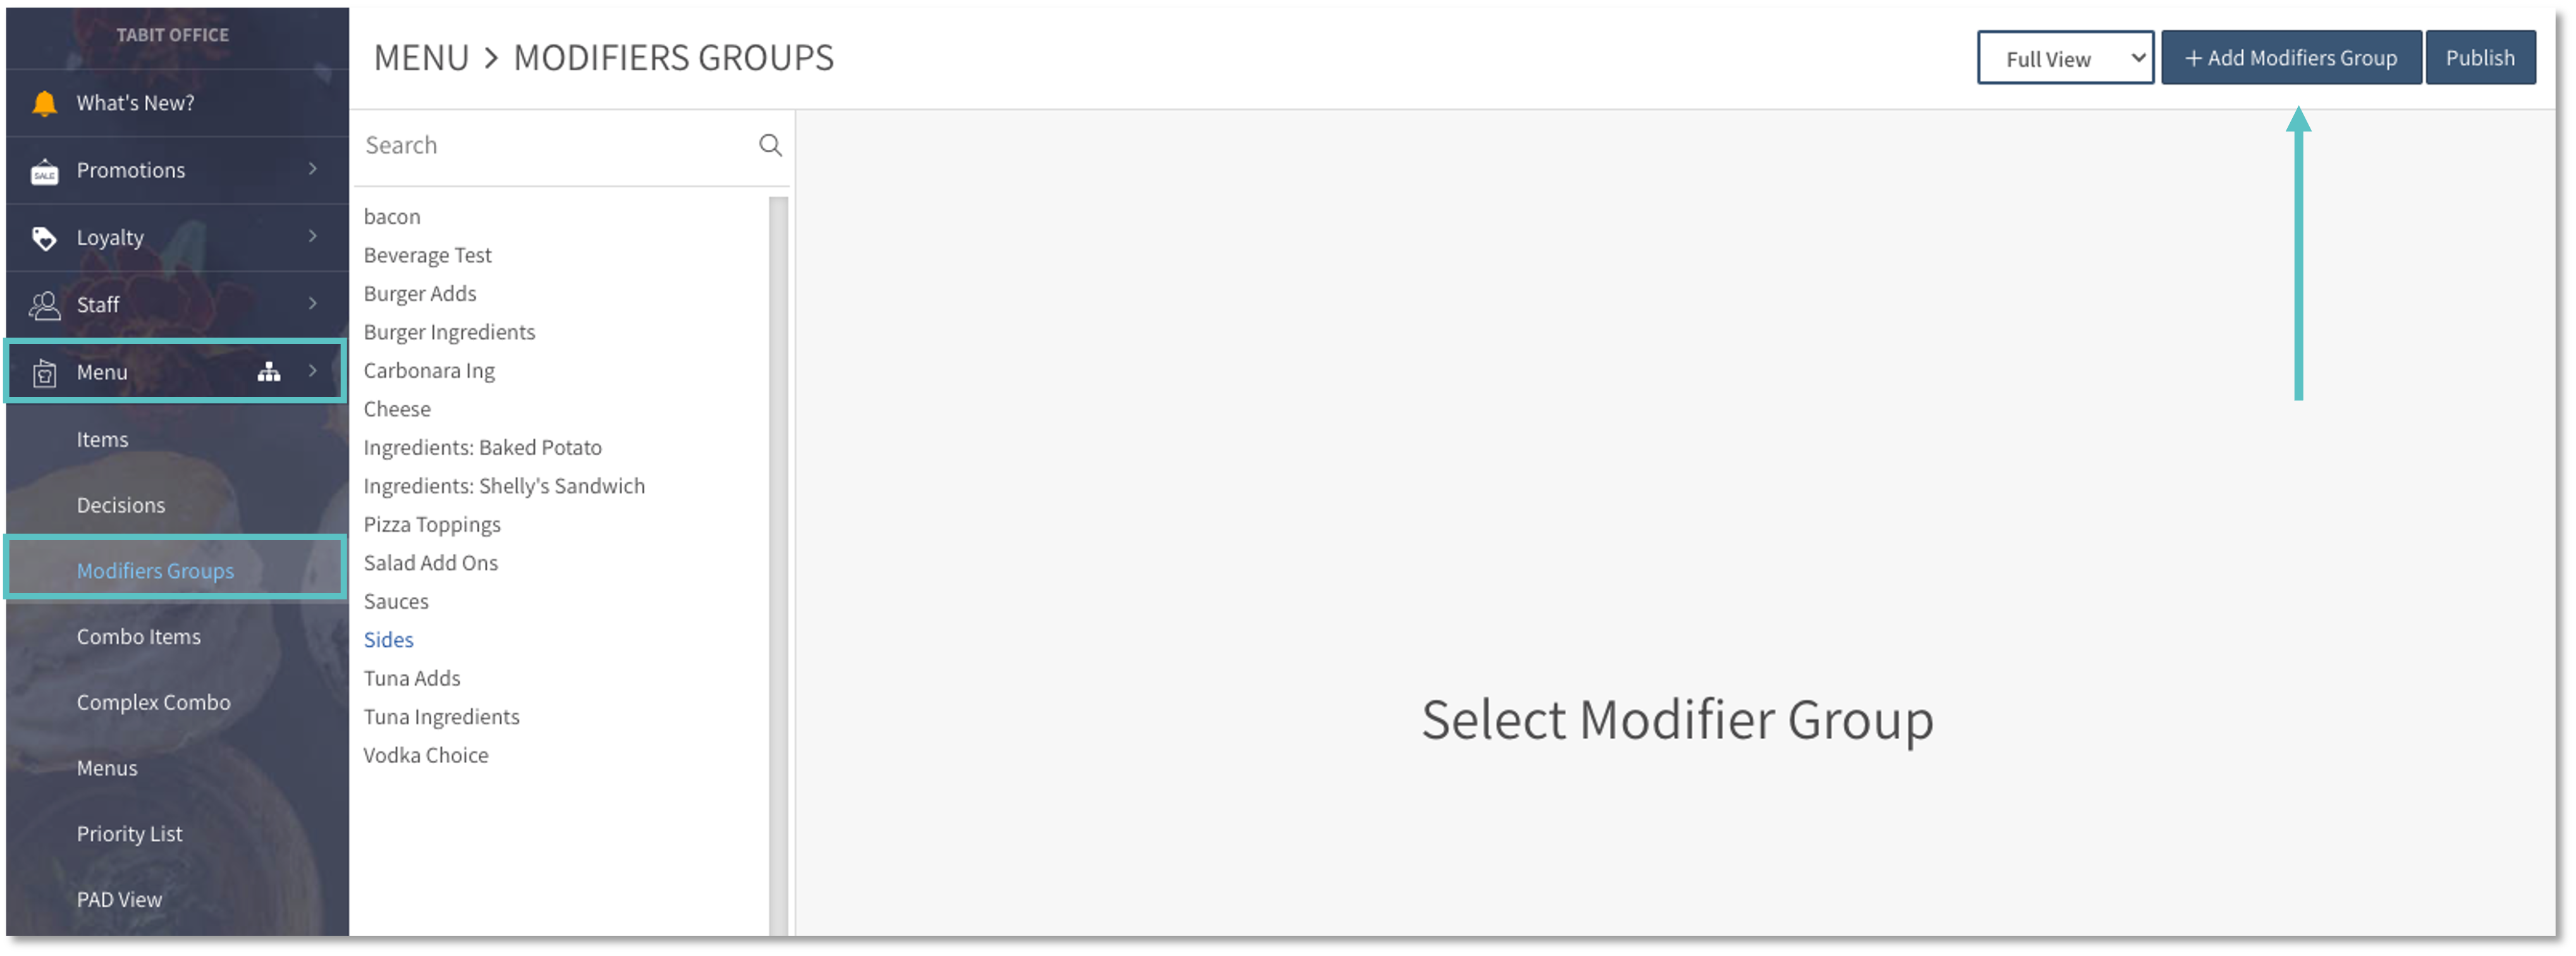This screenshot has width=2576, height=956.
Task: Click the Promotions sale tag icon
Action: (44, 172)
